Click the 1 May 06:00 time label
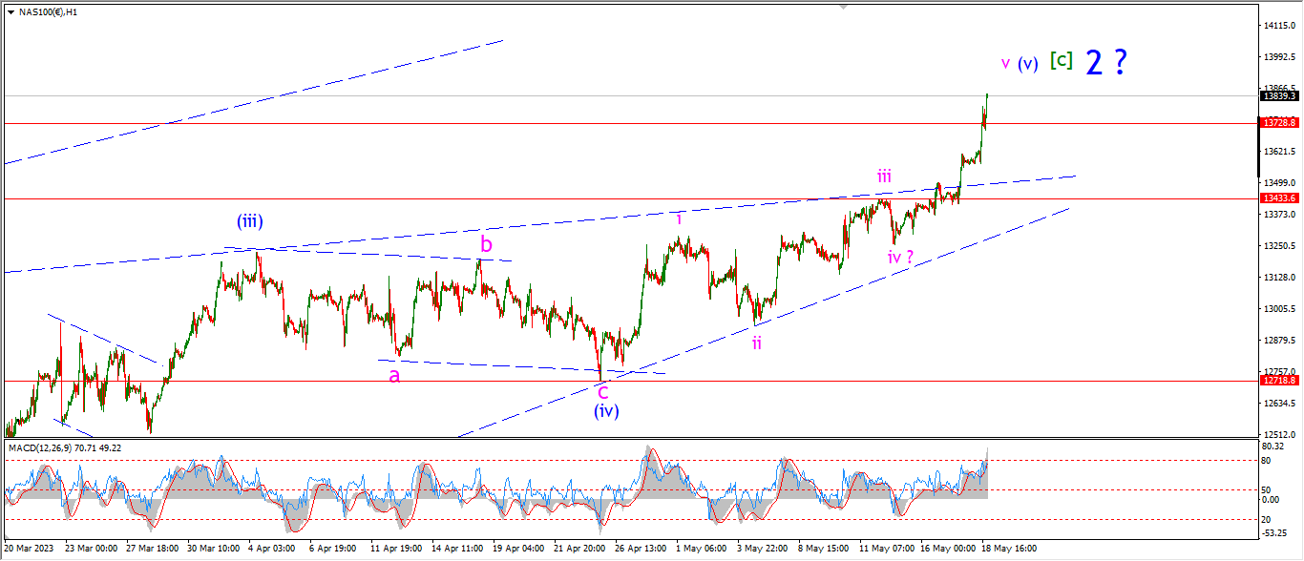This screenshot has width=1304, height=561. 703,550
